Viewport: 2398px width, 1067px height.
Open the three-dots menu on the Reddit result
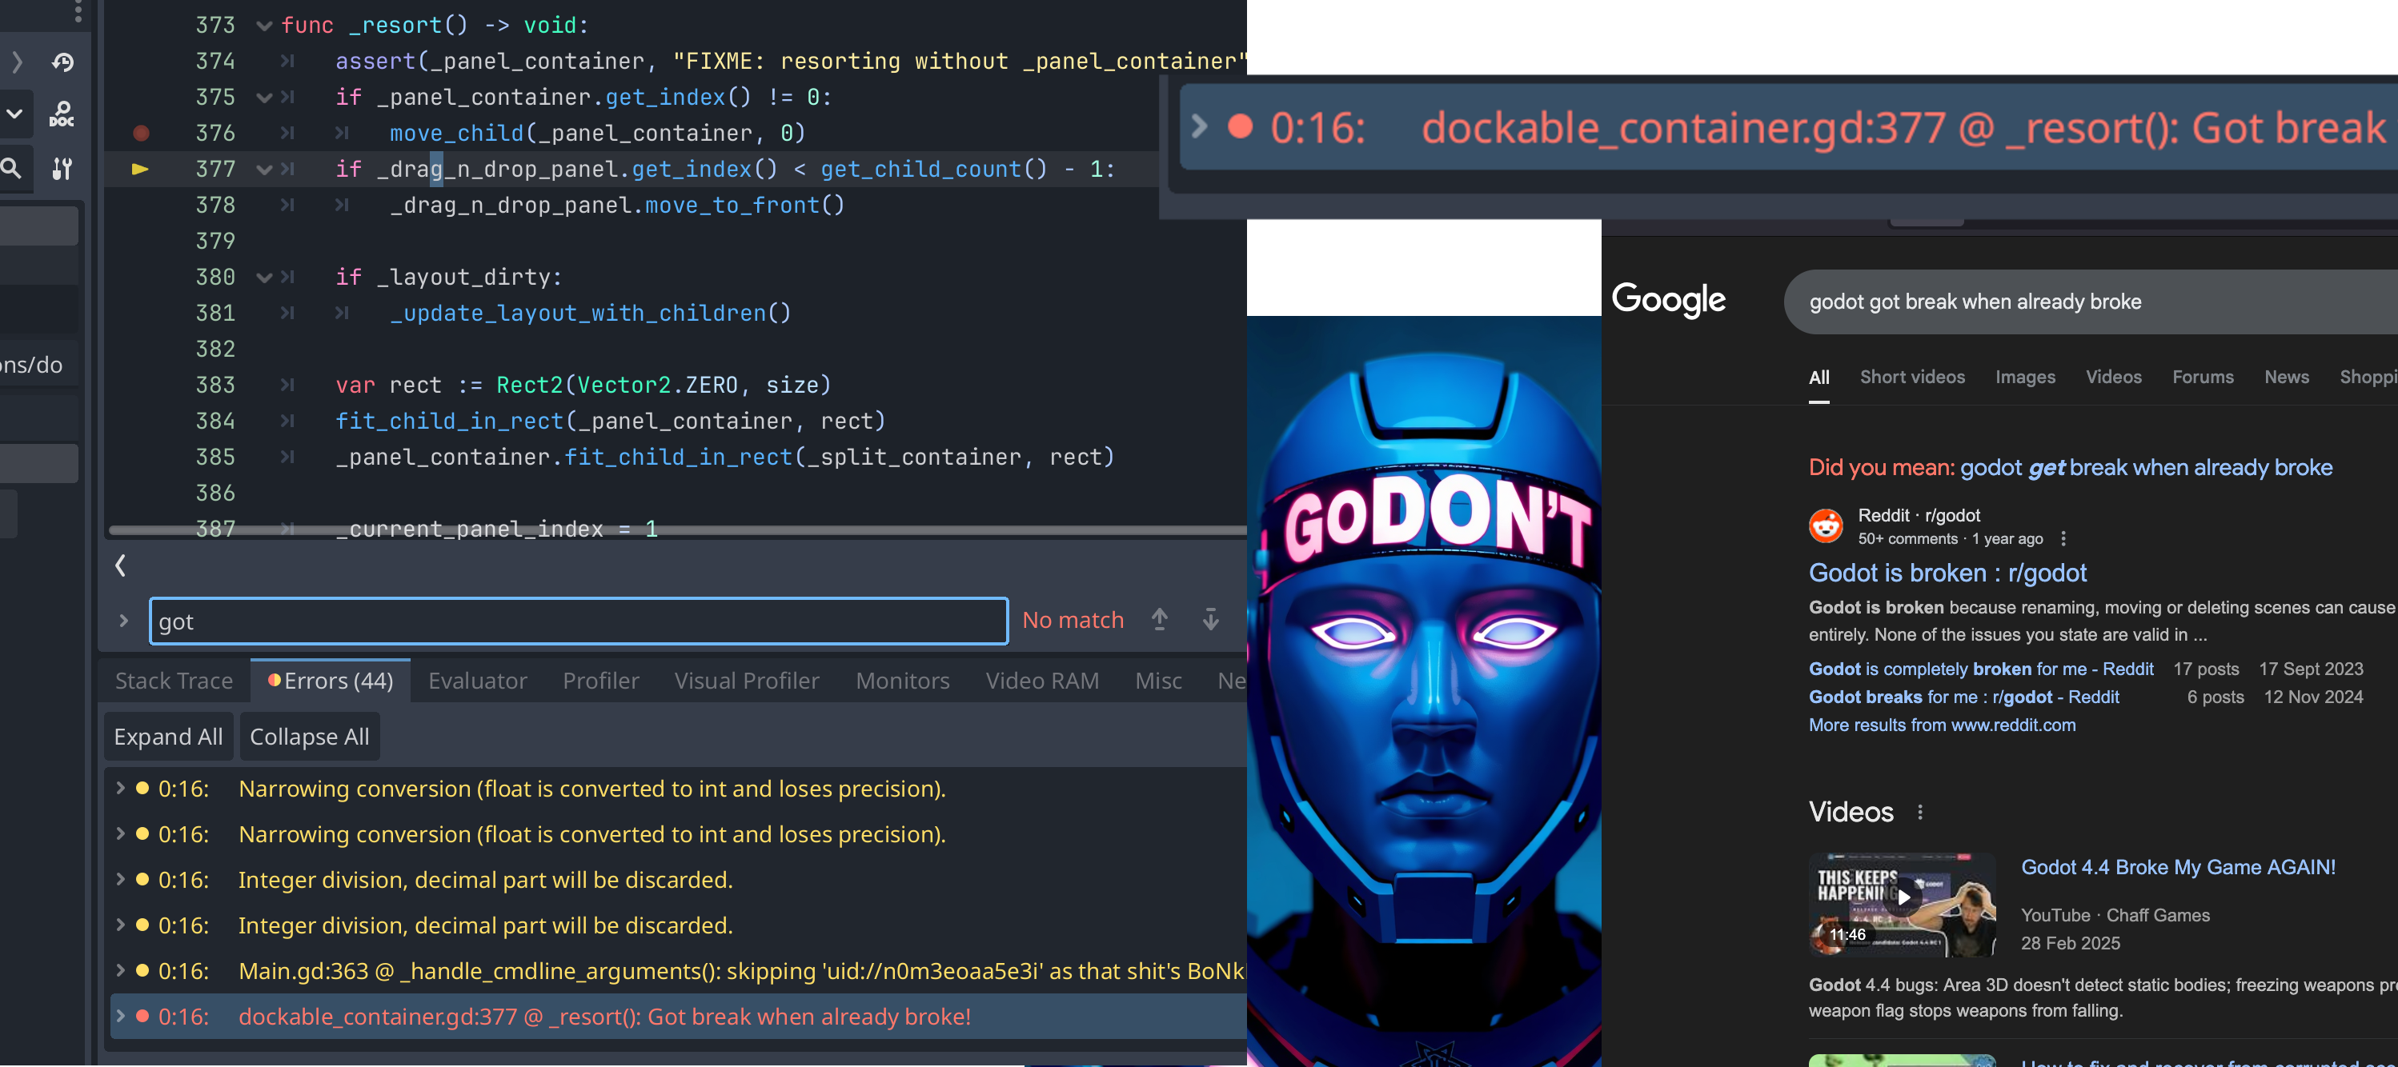(x=2063, y=538)
